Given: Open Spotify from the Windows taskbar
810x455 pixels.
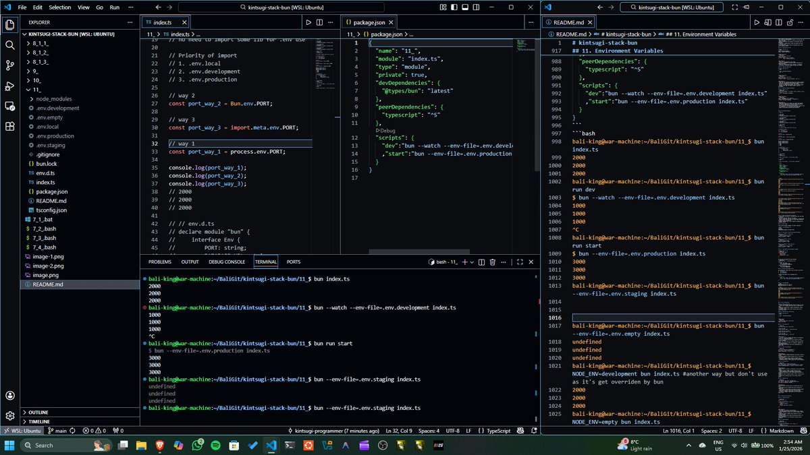Looking at the screenshot, I should tap(215, 445).
